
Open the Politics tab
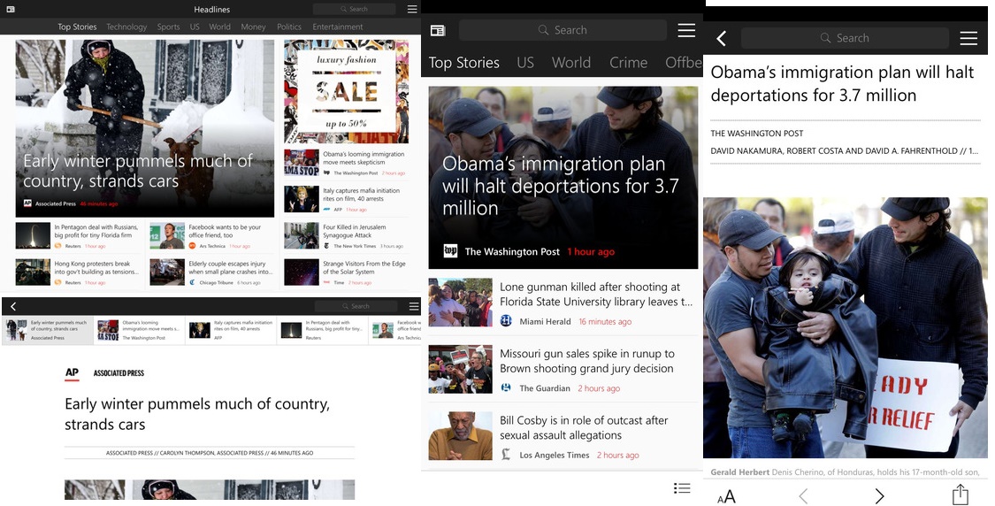coord(288,27)
